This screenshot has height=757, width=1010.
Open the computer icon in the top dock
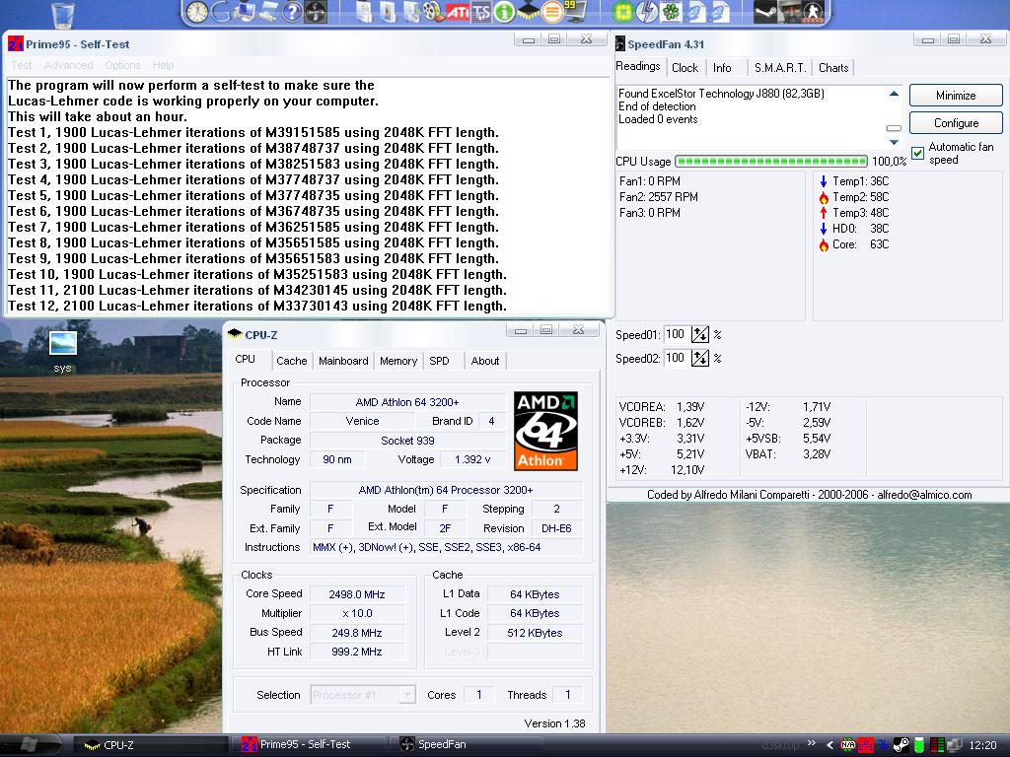[245, 12]
